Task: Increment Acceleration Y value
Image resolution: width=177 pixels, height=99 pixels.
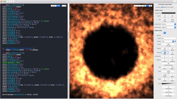Action: tap(175, 56)
